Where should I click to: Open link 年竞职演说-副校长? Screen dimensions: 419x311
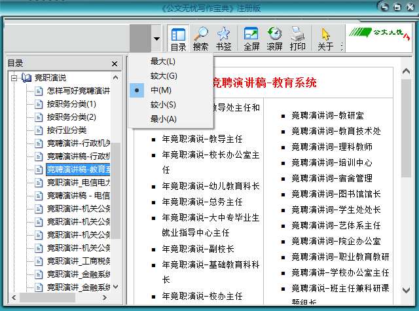tap(198, 249)
